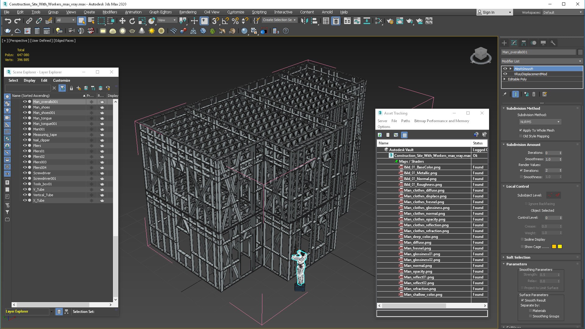This screenshot has width=585, height=329.
Task: Click the Name column header in Asset Tracking
Action: (424, 143)
